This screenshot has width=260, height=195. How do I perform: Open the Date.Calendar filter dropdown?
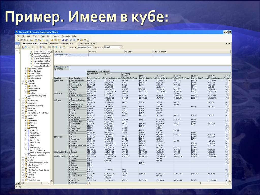click(x=68, y=67)
